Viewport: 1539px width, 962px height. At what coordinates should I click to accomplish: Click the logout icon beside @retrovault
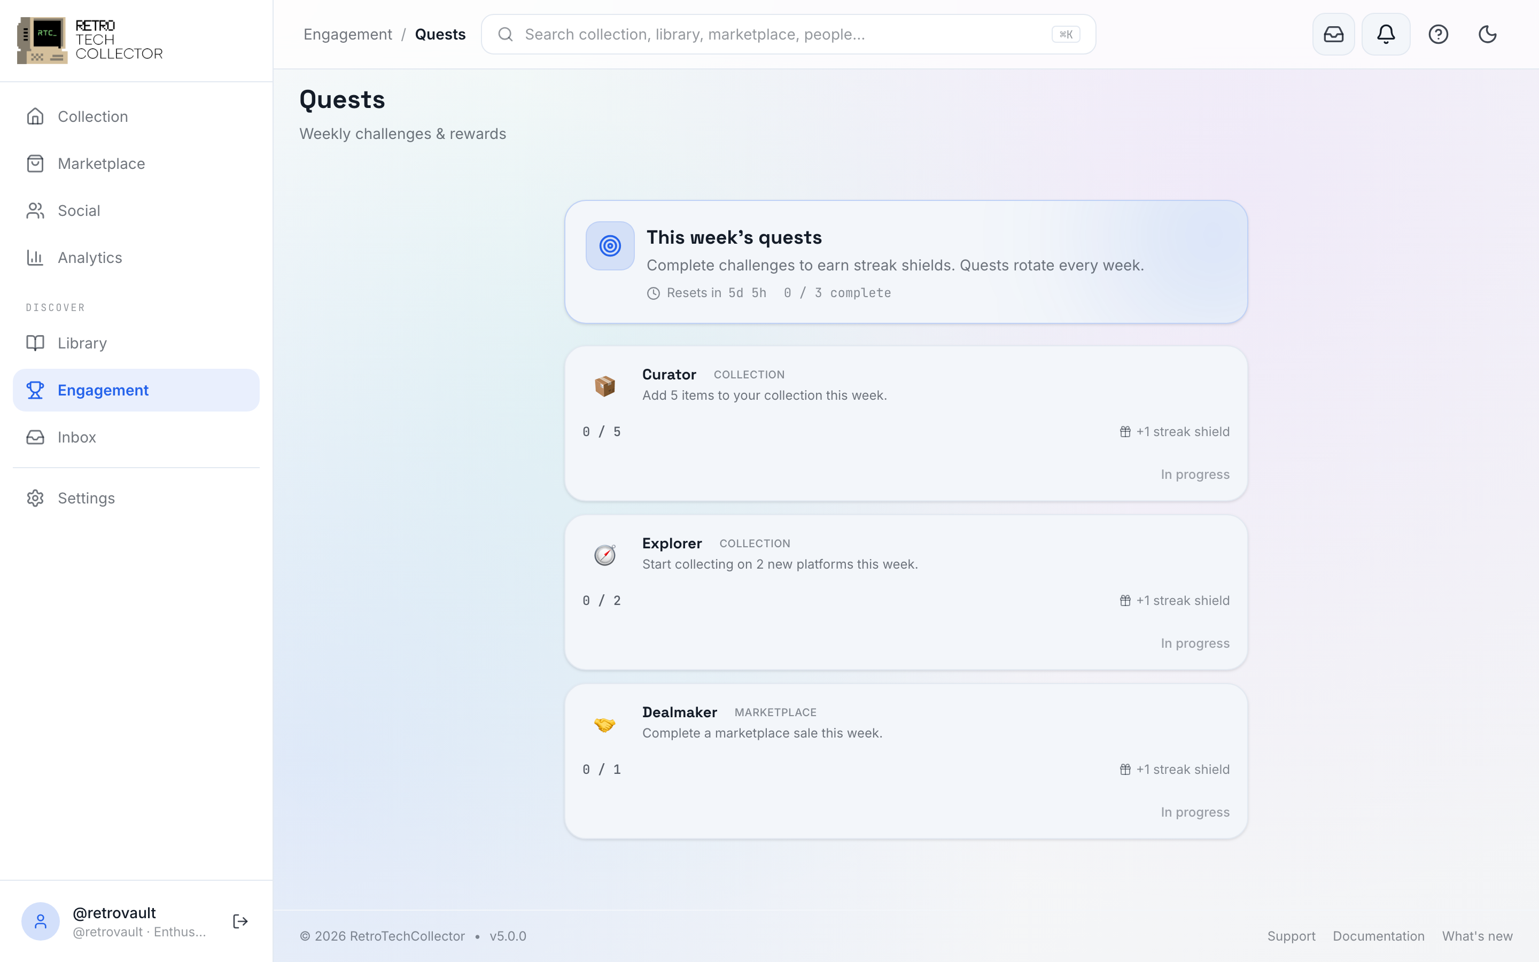point(240,921)
